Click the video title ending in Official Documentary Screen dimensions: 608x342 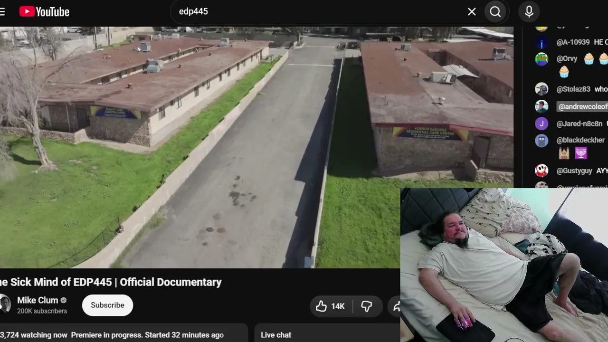tap(111, 282)
